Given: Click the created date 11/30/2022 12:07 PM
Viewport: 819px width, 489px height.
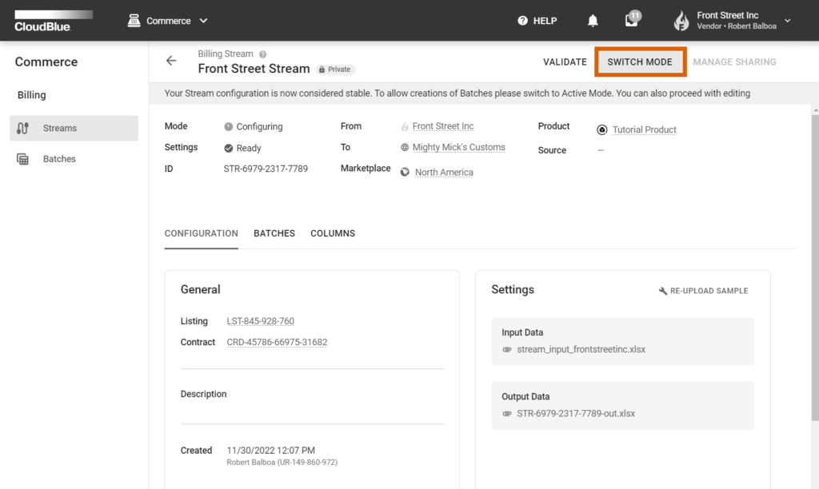Looking at the screenshot, I should pos(270,451).
